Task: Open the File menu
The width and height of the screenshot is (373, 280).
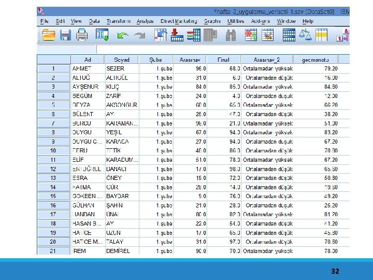Action: pyautogui.click(x=45, y=21)
